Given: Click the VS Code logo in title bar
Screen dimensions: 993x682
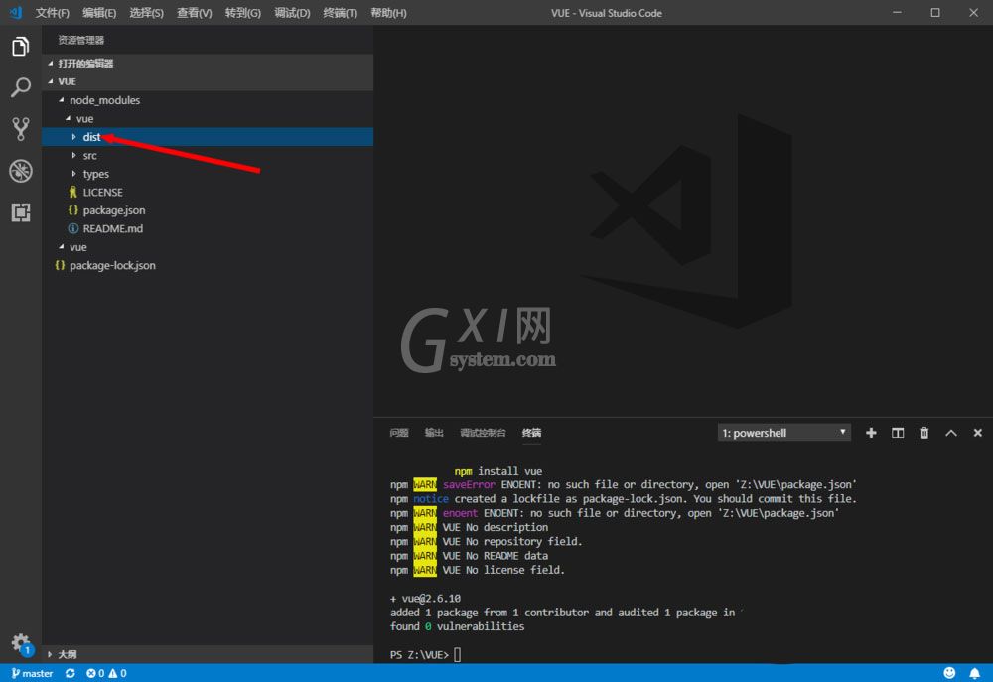Looking at the screenshot, I should [16, 12].
